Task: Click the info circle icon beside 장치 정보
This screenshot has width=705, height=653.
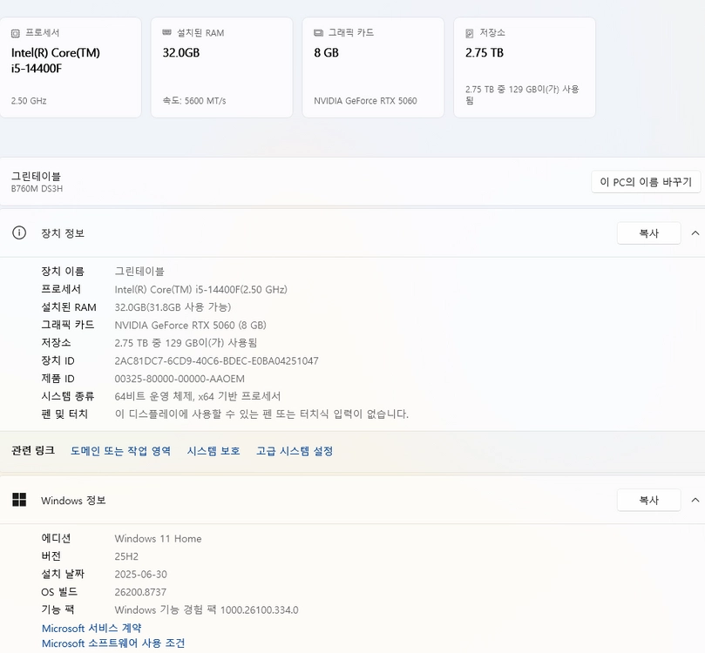Action: click(x=19, y=232)
